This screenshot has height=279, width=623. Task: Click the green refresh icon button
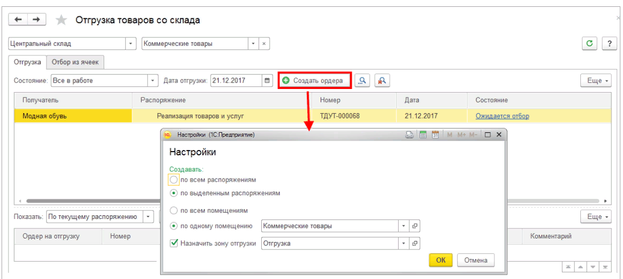[x=589, y=44]
